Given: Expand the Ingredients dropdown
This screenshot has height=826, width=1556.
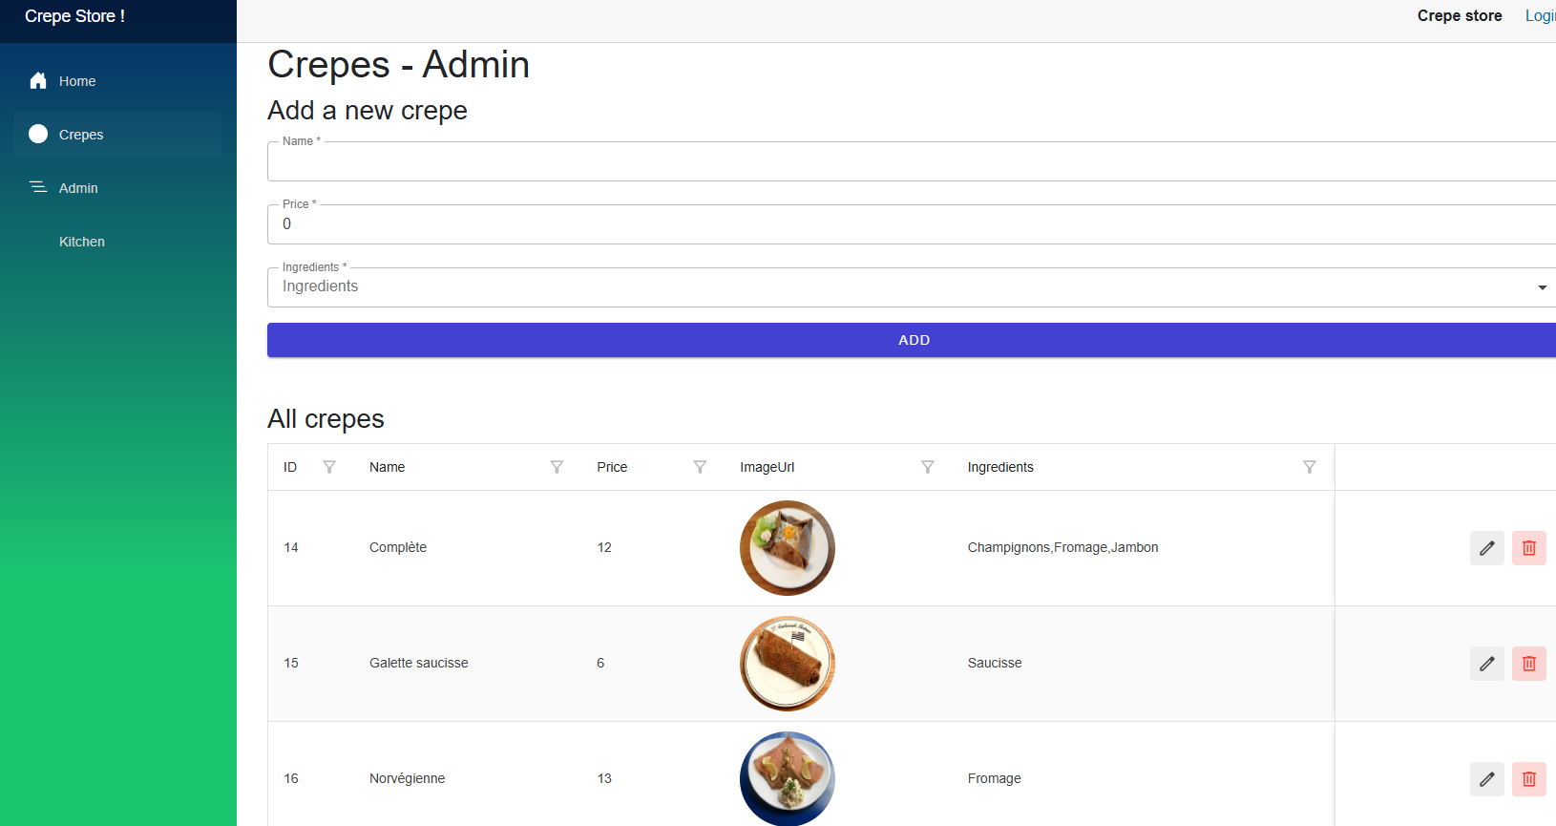Looking at the screenshot, I should tap(1542, 287).
